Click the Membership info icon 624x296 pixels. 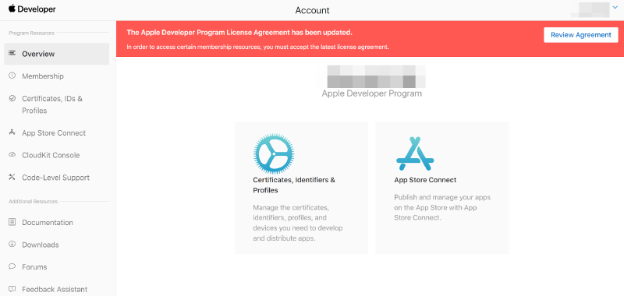[12, 75]
